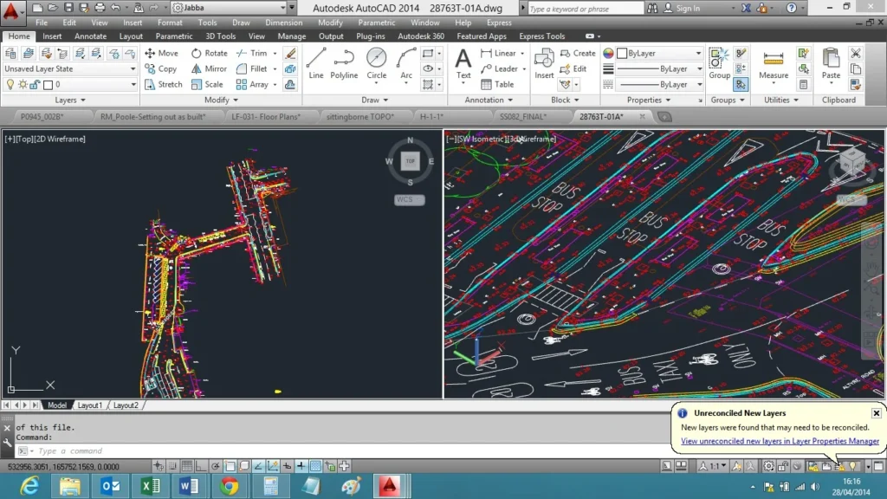Viewport: 887px width, 499px height.
Task: Toggle the layer lightbulb on/off icon
Action: pos(10,84)
